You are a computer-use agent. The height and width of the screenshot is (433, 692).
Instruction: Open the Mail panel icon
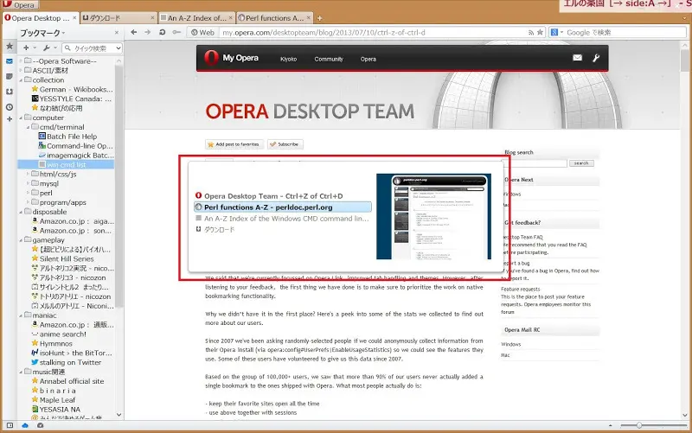click(x=10, y=61)
